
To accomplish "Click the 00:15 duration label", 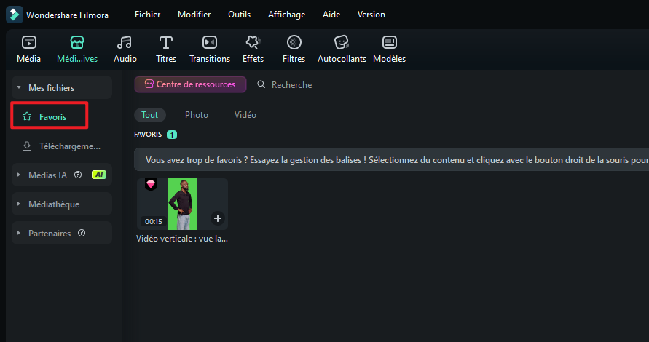I will point(154,222).
